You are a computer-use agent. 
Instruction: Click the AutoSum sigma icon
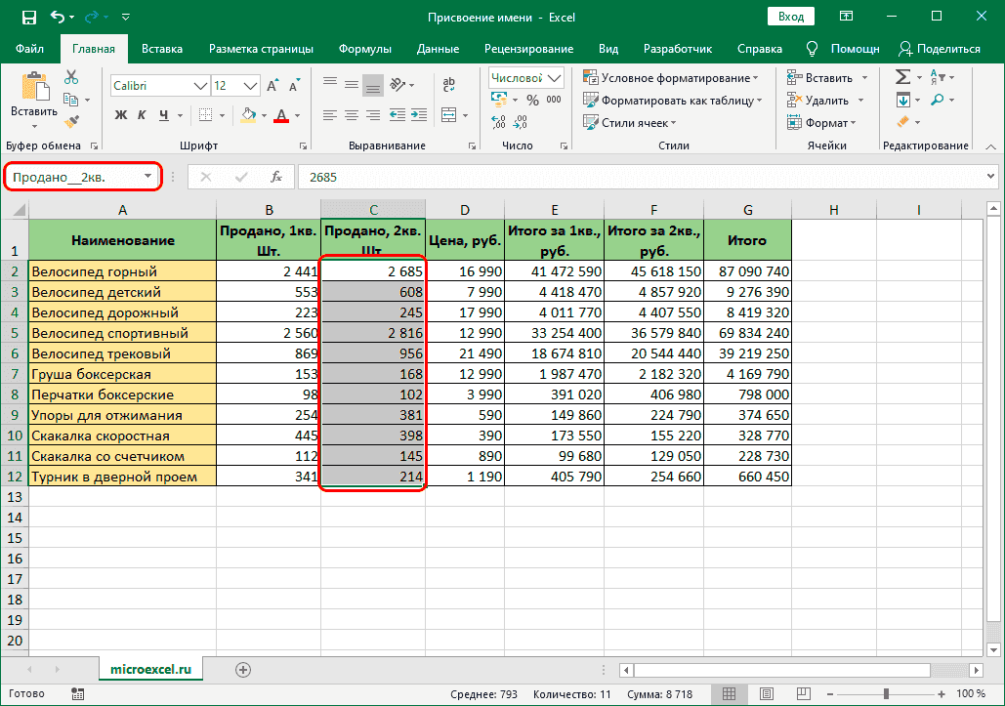click(902, 77)
